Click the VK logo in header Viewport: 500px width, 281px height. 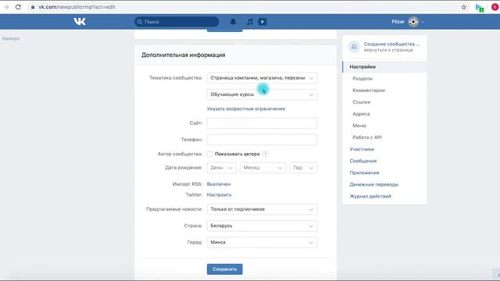pyautogui.click(x=80, y=21)
